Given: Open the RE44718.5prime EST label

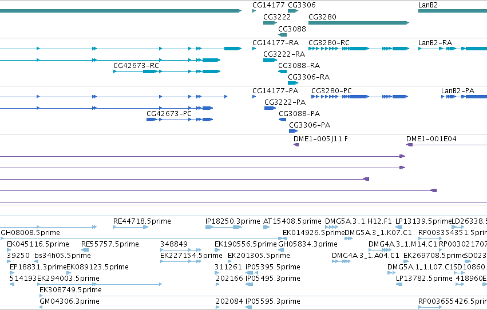Looking at the screenshot, I should 142,221.
